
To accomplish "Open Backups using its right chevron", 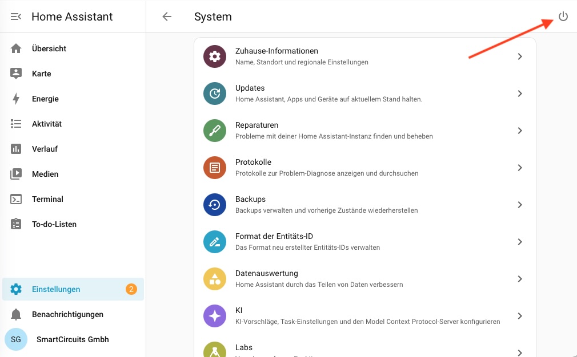I will point(520,205).
